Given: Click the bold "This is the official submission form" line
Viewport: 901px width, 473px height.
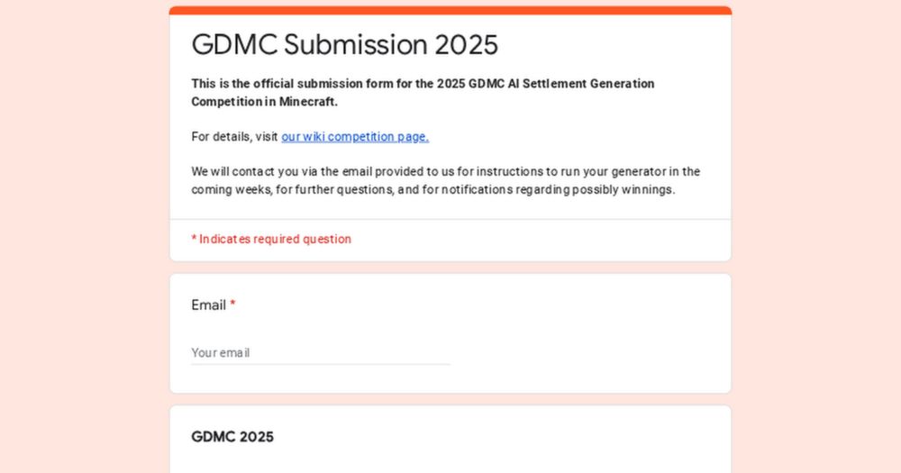Looking at the screenshot, I should point(423,84).
